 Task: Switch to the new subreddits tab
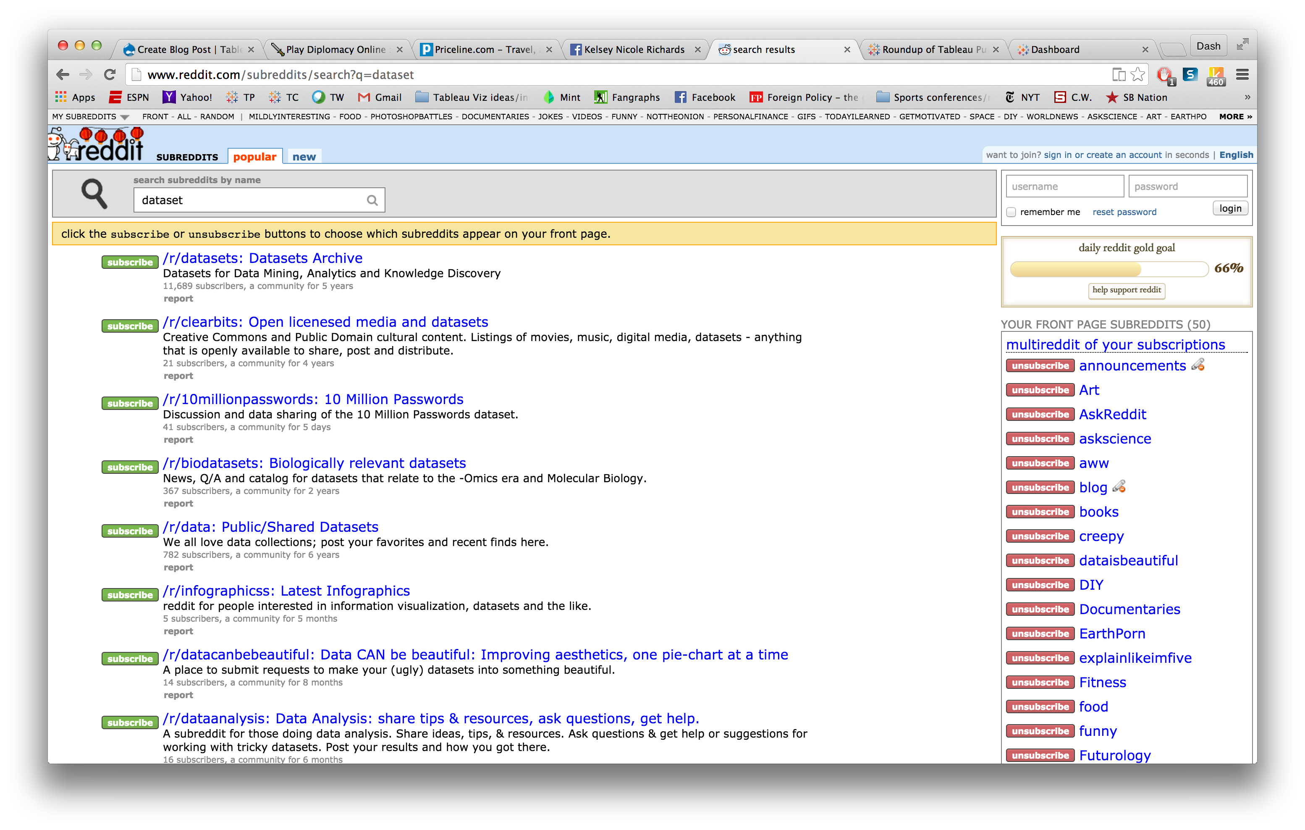(x=304, y=157)
